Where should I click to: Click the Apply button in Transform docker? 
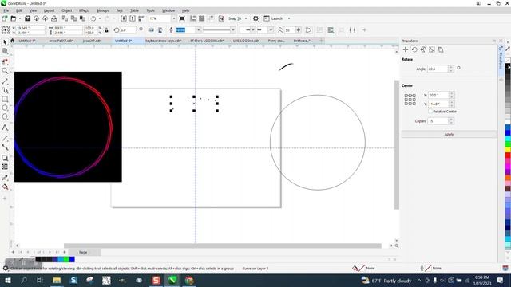[449, 135]
